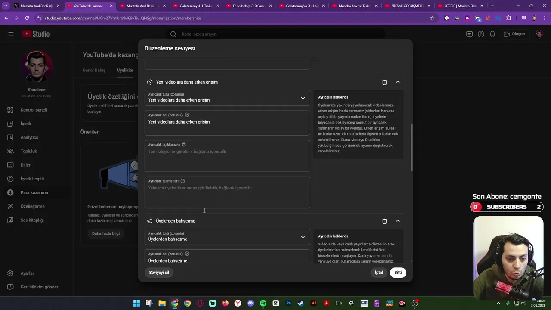The image size is (551, 310).
Task: Click the 'Özelleştirme' sidebar icon
Action: (11, 206)
